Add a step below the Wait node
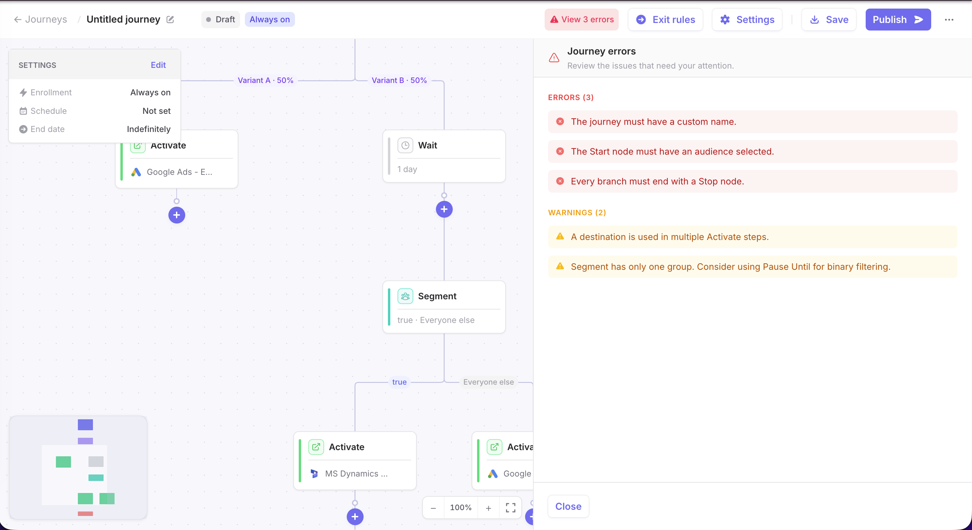Screen dimensions: 972x530 pyautogui.click(x=444, y=209)
